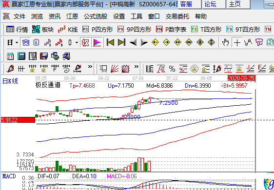Toggle the 极 extreme-reversal channel button
The width and height of the screenshot is (274, 190).
coord(85,42)
